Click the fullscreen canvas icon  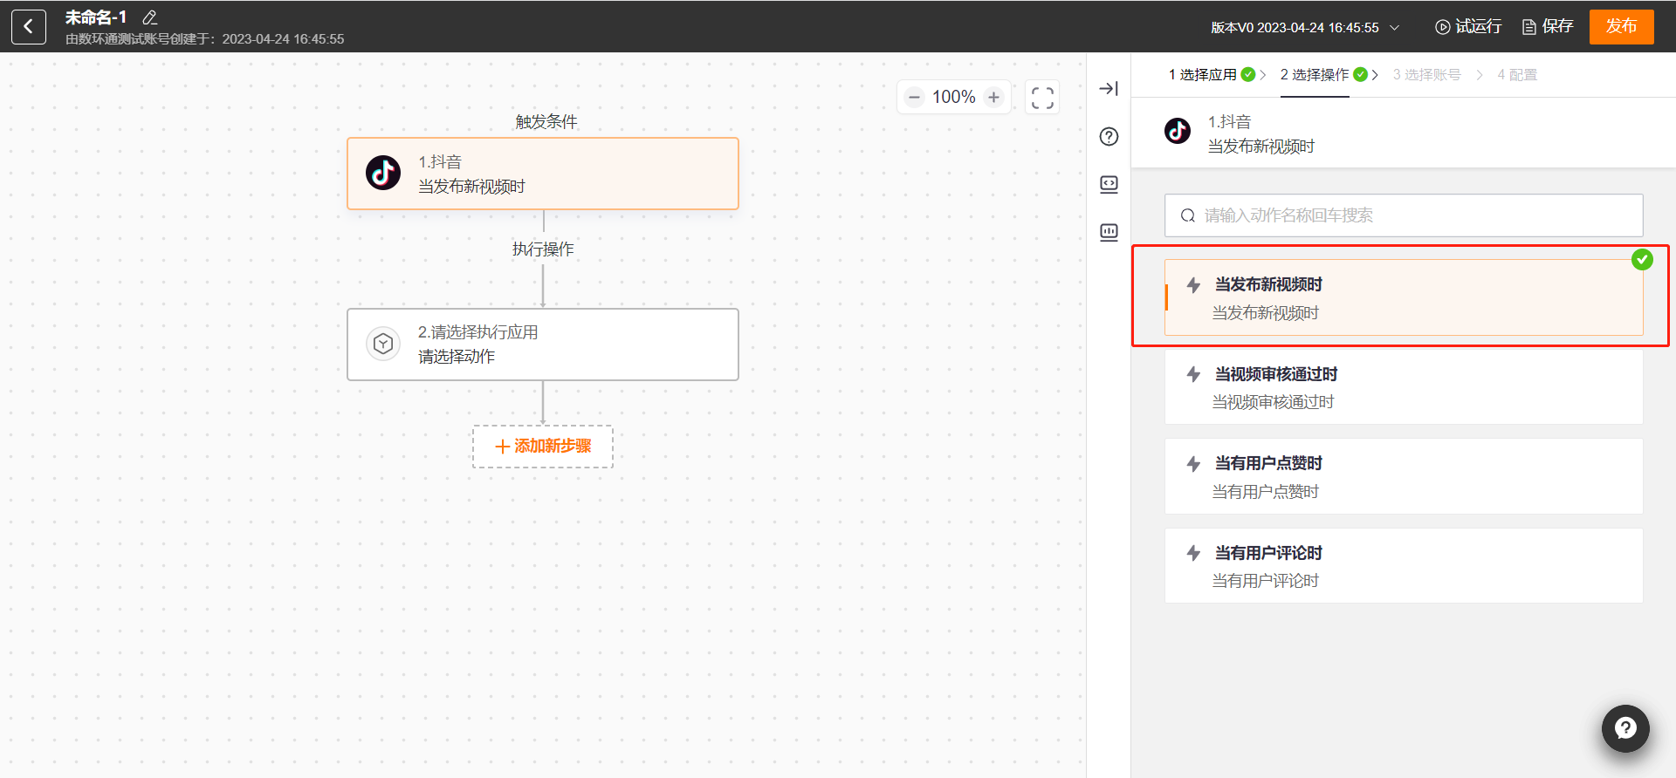tap(1042, 98)
